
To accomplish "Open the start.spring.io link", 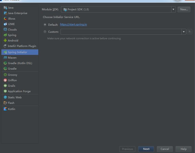I will pyautogui.click(x=73, y=24).
